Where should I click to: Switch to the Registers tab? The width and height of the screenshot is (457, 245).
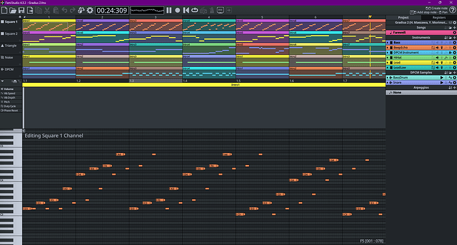pos(439,17)
